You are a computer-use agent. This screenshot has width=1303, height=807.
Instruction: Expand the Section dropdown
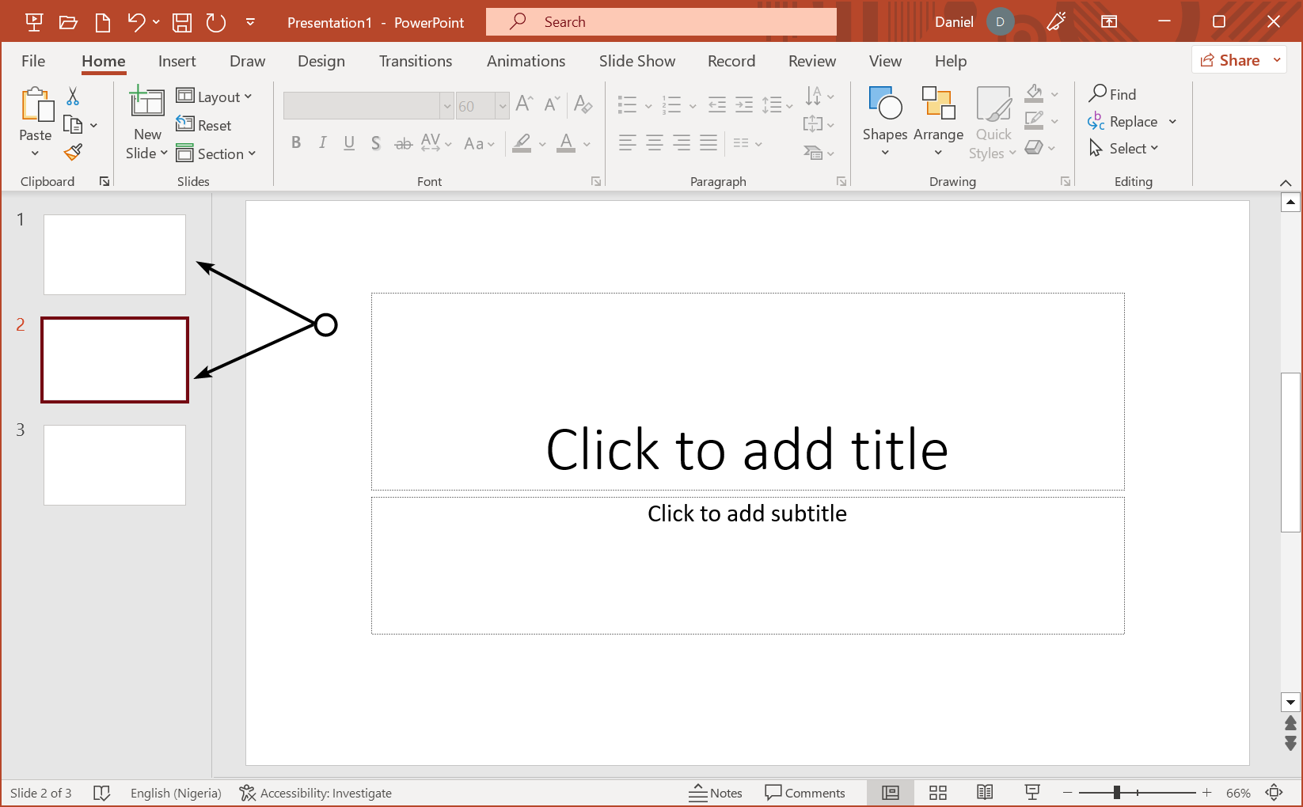click(218, 153)
